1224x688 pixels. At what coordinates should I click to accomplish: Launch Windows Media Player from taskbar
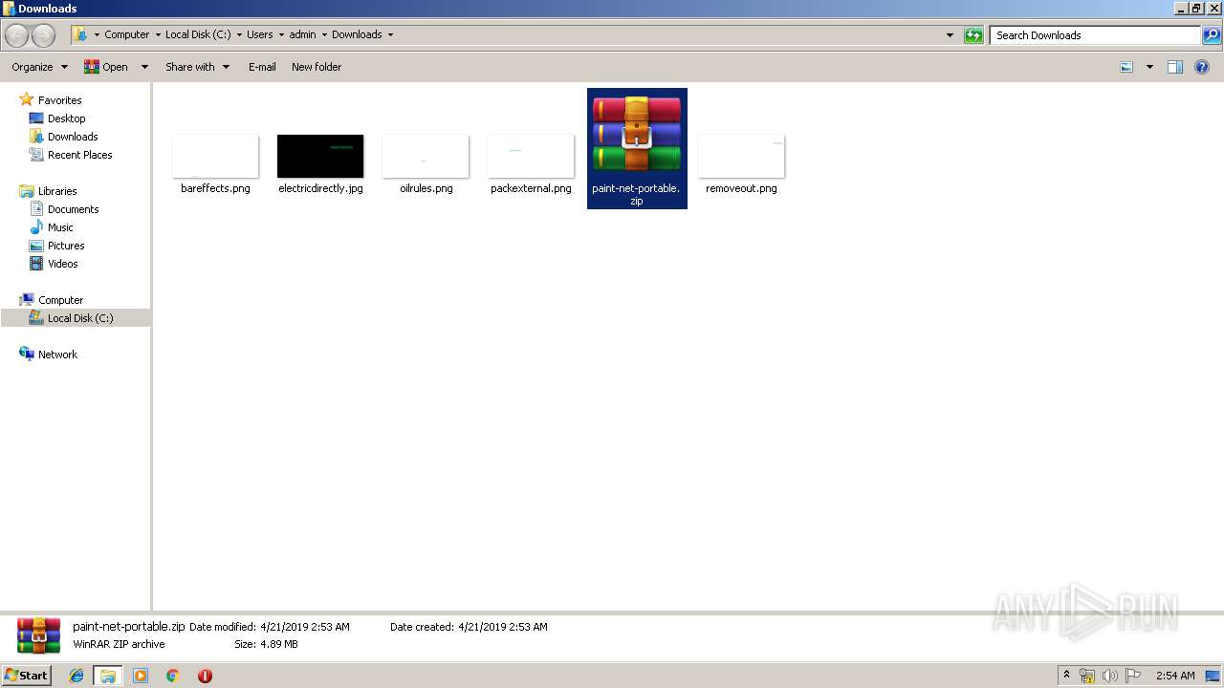point(141,676)
